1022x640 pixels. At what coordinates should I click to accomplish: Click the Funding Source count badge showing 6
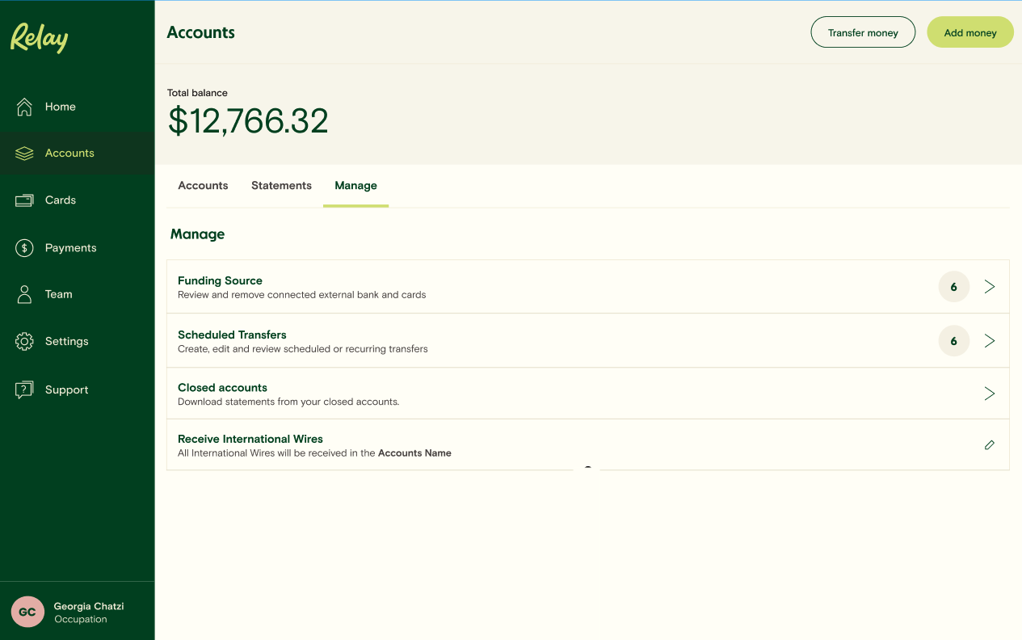click(953, 287)
